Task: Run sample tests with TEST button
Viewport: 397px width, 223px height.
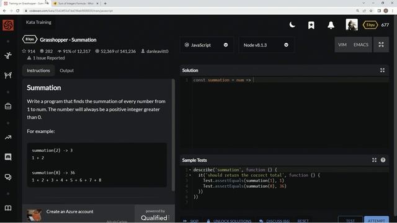Action: pyautogui.click(x=350, y=220)
